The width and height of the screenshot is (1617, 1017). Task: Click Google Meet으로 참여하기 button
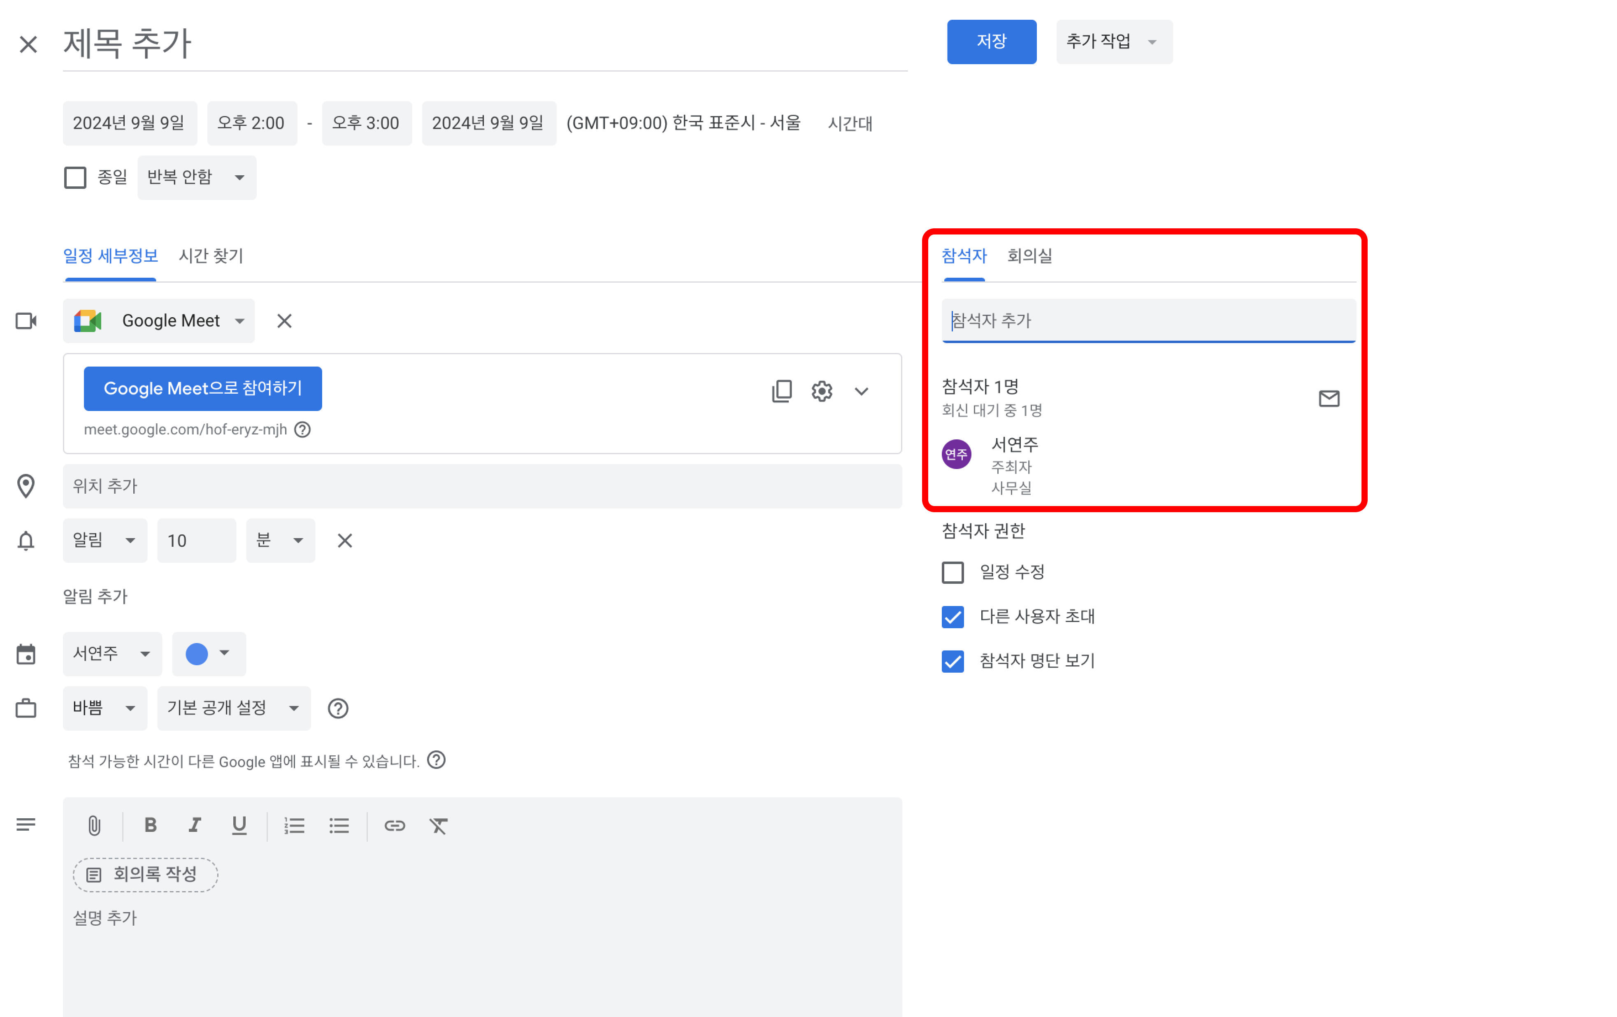[x=203, y=388]
